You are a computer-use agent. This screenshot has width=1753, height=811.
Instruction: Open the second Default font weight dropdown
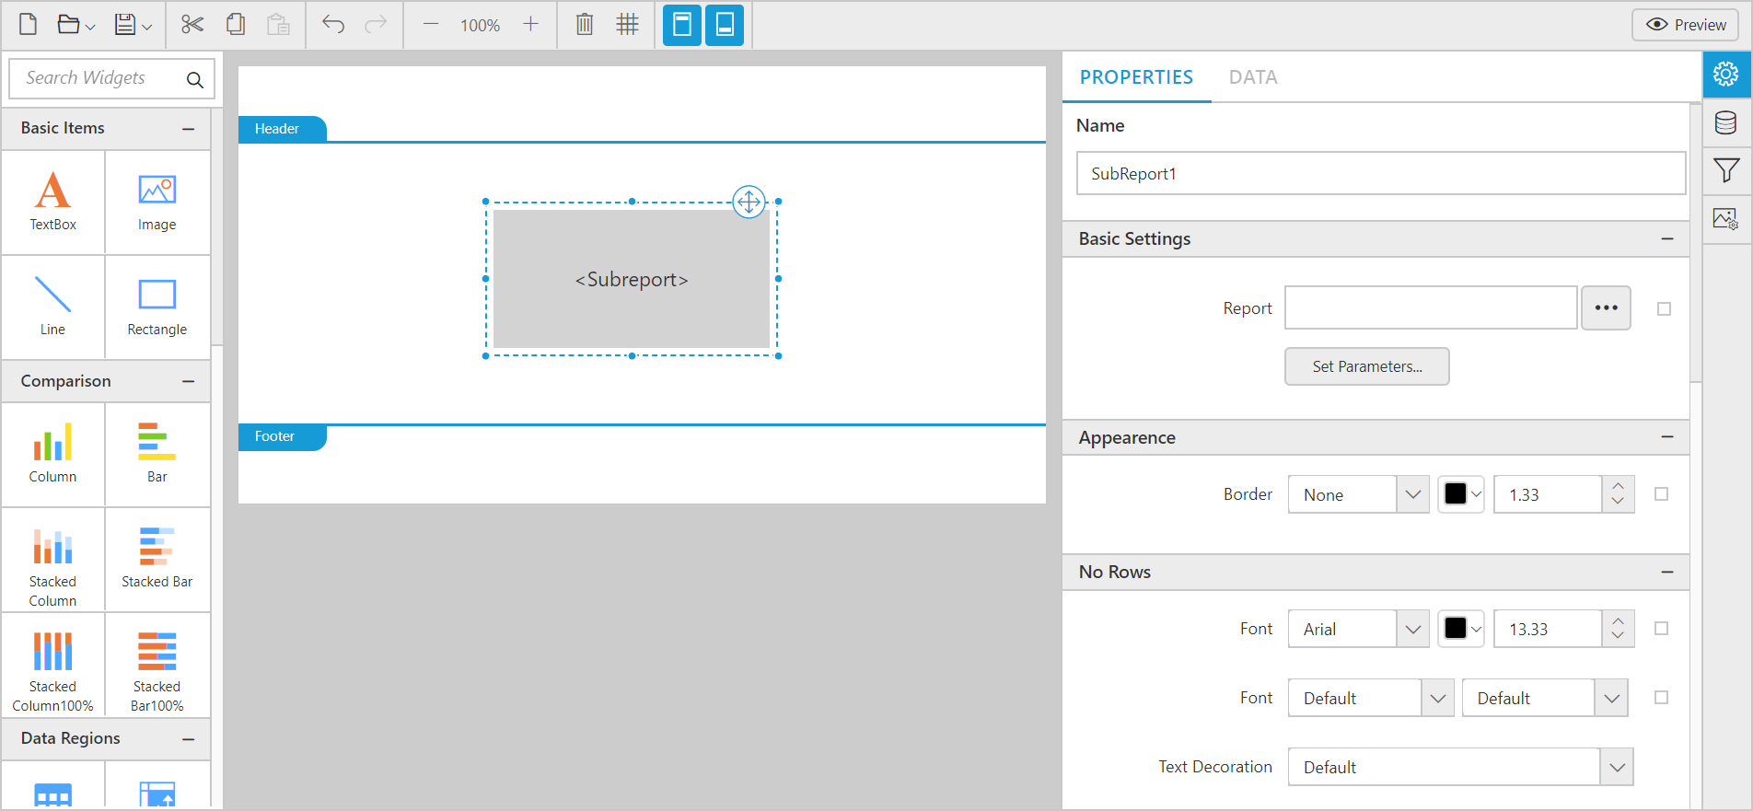click(x=1611, y=698)
